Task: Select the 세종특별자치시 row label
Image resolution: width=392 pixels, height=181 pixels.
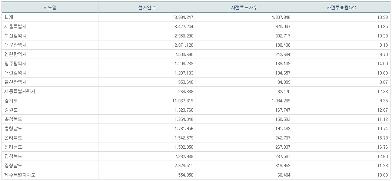Action: pos(20,91)
